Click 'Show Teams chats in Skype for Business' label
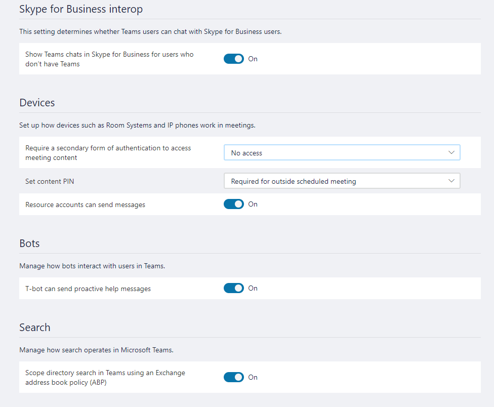Viewport: 494px width, 407px height. [x=109, y=59]
